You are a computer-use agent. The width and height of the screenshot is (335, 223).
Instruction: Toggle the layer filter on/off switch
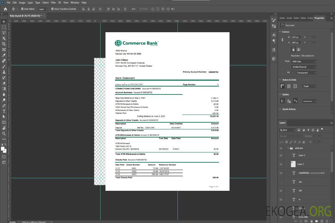[322, 129]
